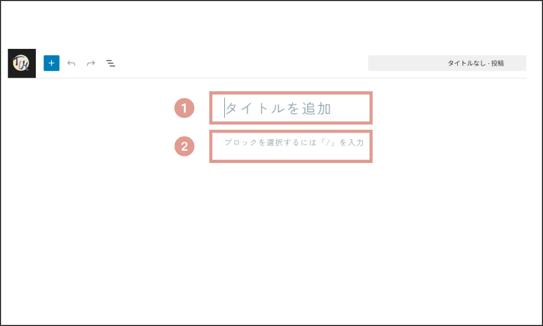Click the site logo icon to exit editor
543x326 pixels.
22,64
